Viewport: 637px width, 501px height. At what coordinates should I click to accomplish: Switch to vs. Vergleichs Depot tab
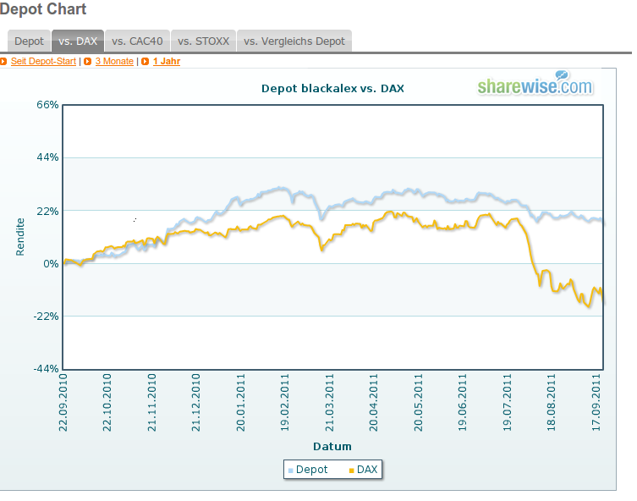(x=294, y=41)
